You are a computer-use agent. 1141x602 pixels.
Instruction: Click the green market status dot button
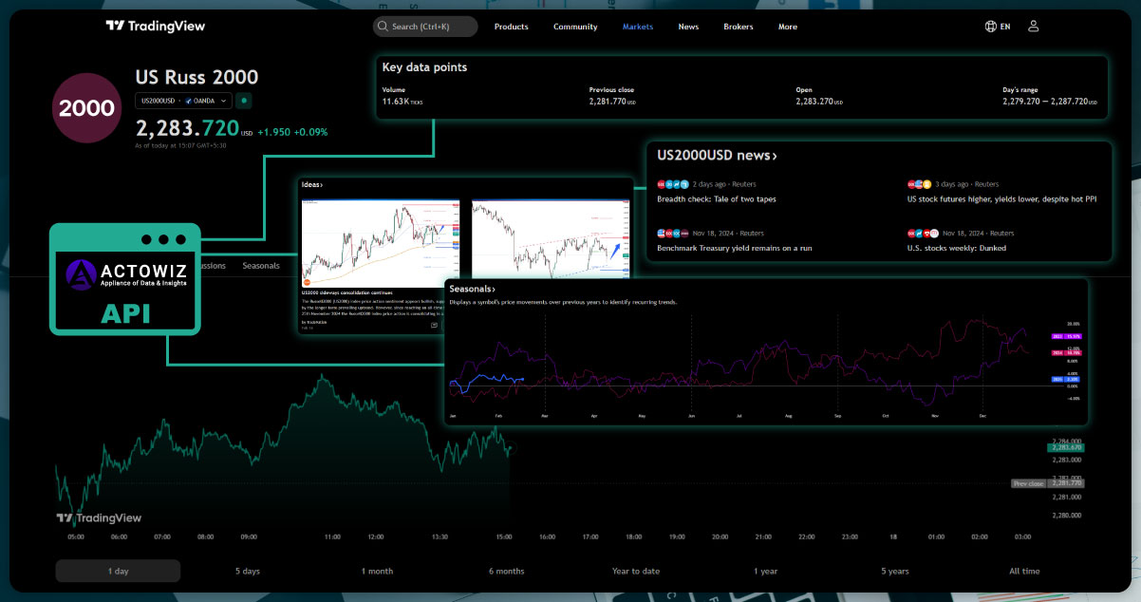click(244, 100)
